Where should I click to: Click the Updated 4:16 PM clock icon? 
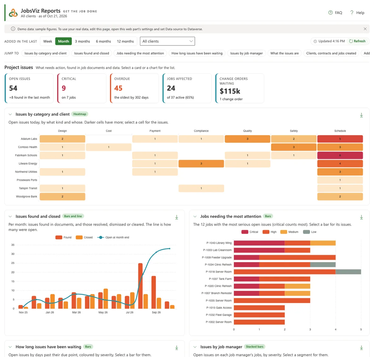point(315,41)
